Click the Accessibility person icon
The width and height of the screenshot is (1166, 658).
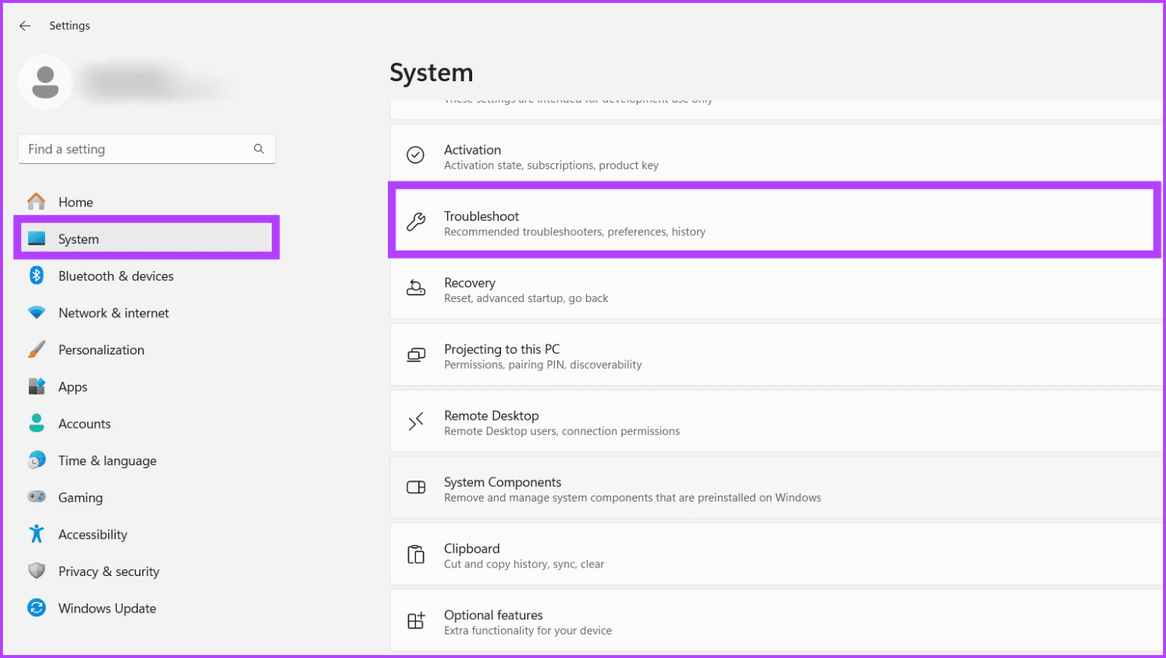point(36,534)
